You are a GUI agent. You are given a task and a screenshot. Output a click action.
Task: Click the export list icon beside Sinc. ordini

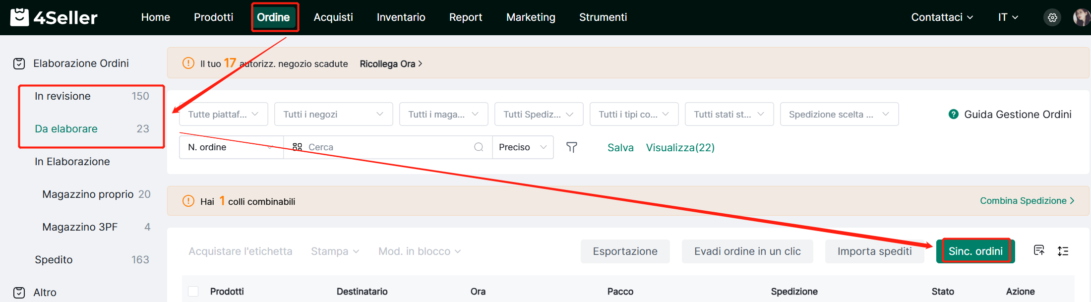(x=1039, y=250)
